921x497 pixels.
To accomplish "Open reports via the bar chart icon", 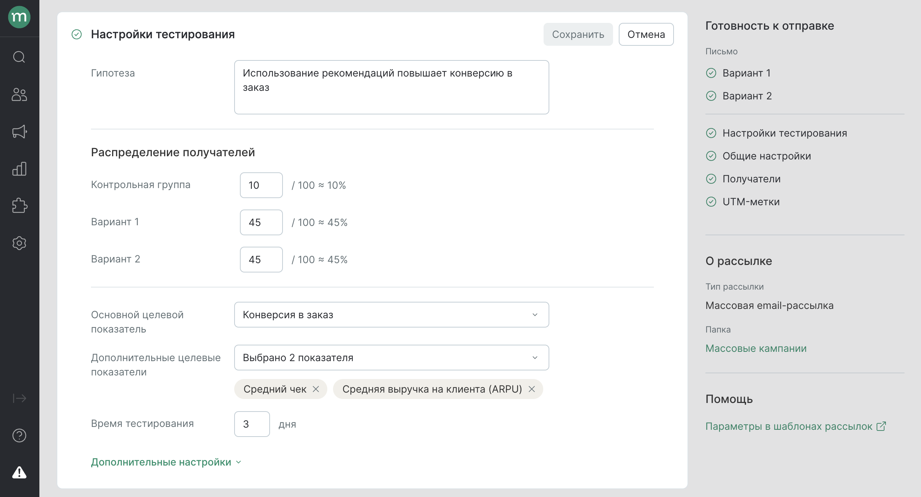I will coord(19,169).
